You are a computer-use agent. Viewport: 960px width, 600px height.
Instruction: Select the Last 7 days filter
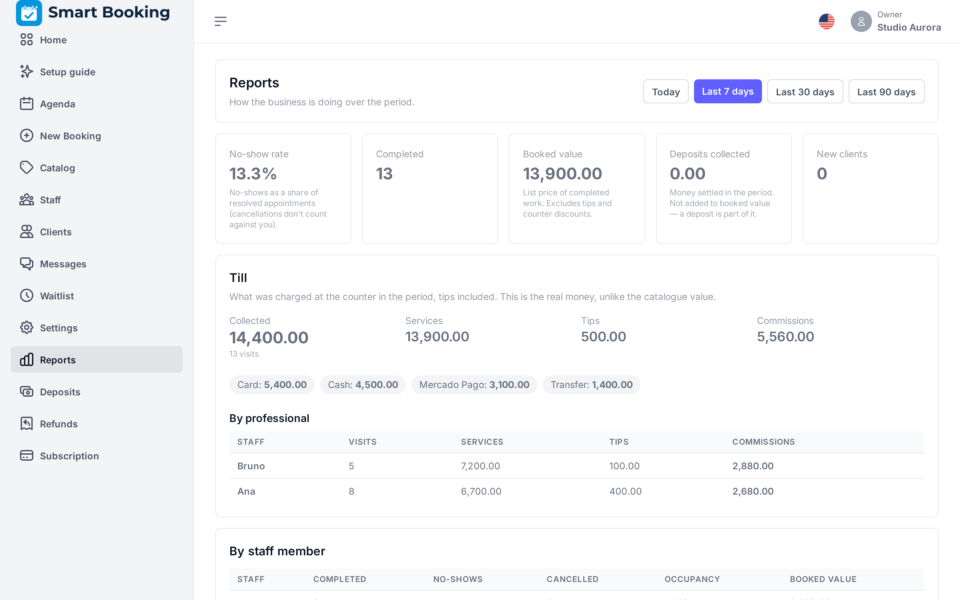point(728,92)
